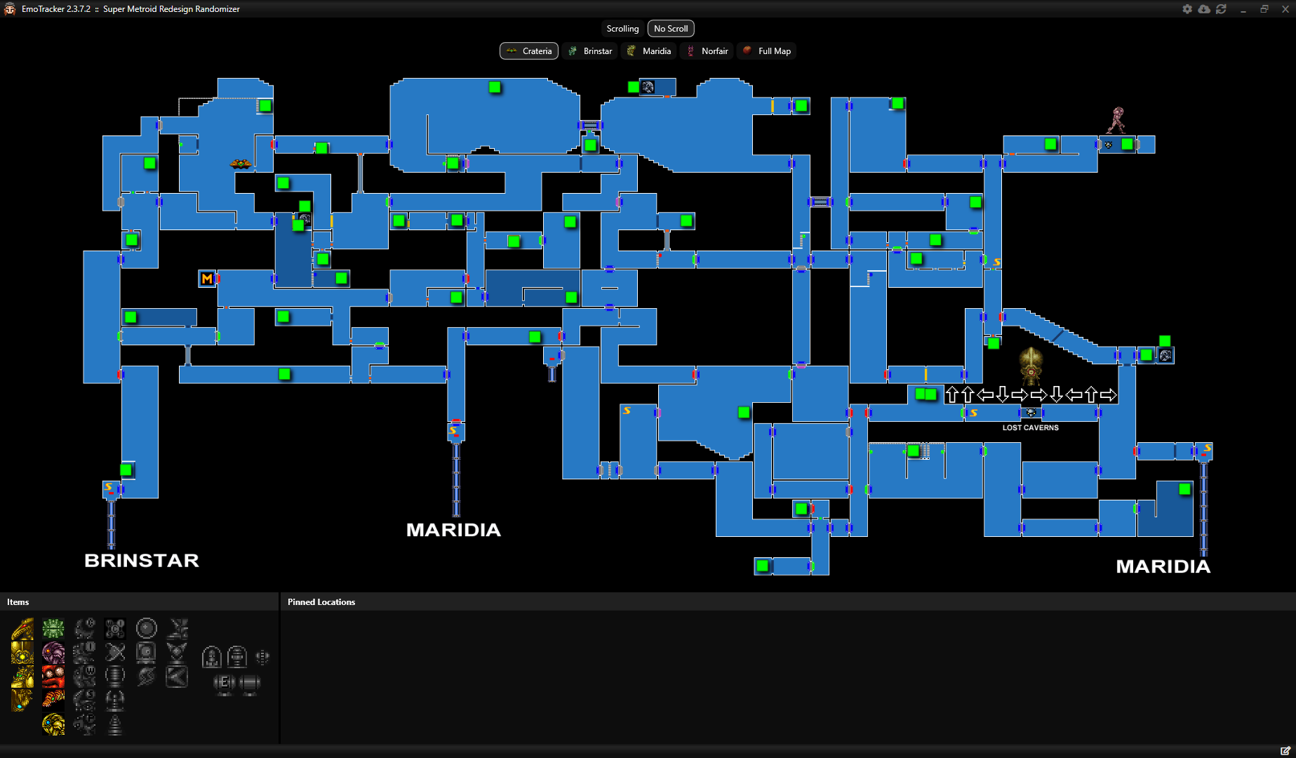The width and height of the screenshot is (1296, 758).
Task: Click the No Scroll button
Action: pyautogui.click(x=670, y=28)
